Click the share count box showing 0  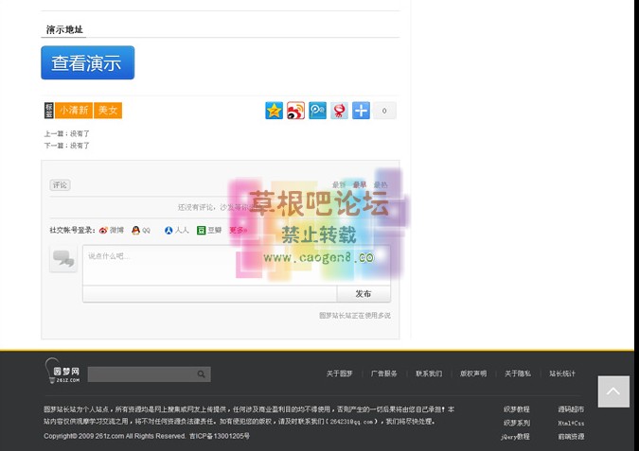[x=384, y=111]
